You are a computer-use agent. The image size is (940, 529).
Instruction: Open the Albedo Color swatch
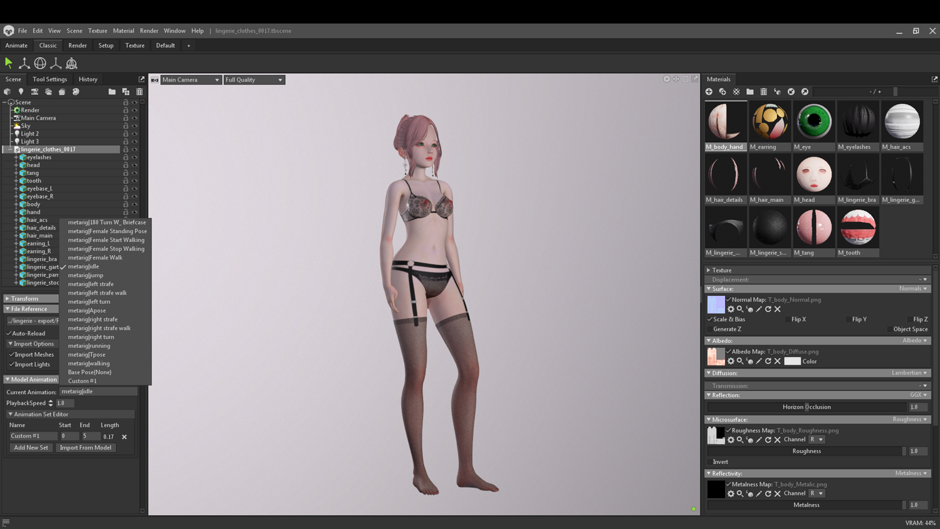click(792, 361)
